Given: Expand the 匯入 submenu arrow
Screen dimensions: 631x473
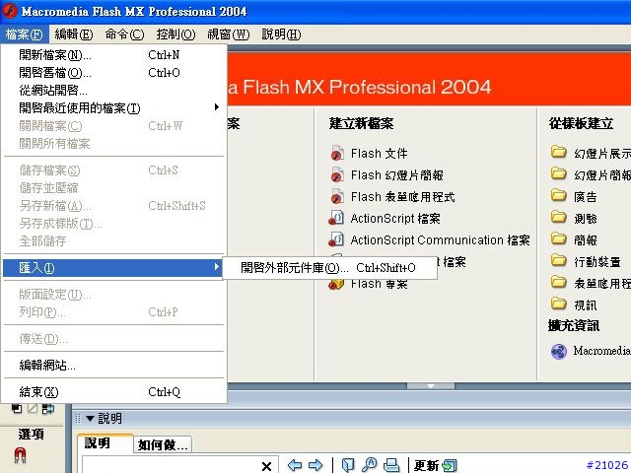Looking at the screenshot, I should pyautogui.click(x=217, y=267).
